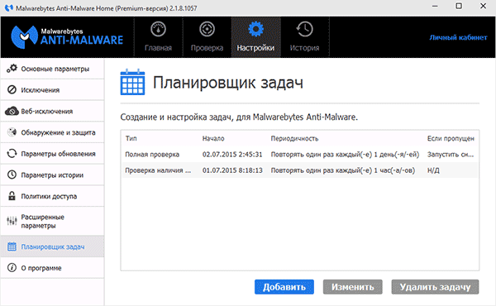Select the Проверка наличия ... task row

coord(299,170)
